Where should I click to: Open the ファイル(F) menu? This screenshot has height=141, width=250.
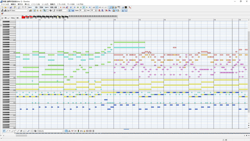click(x=5, y=4)
